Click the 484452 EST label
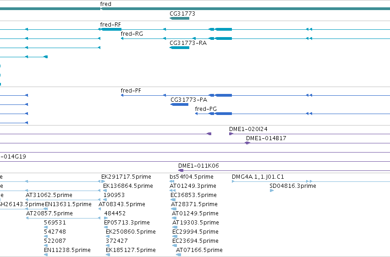 point(115,213)
